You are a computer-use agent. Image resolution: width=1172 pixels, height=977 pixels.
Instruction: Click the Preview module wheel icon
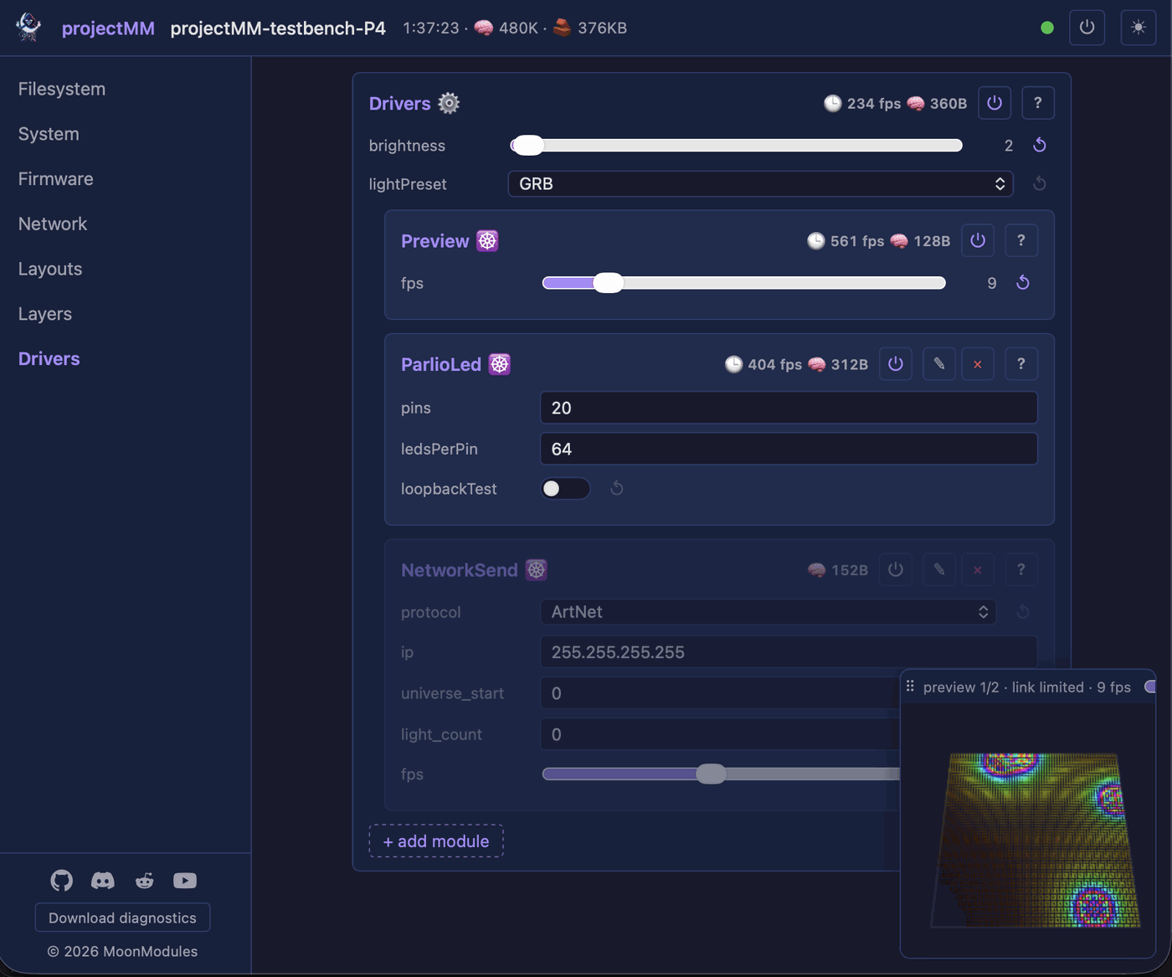[487, 241]
